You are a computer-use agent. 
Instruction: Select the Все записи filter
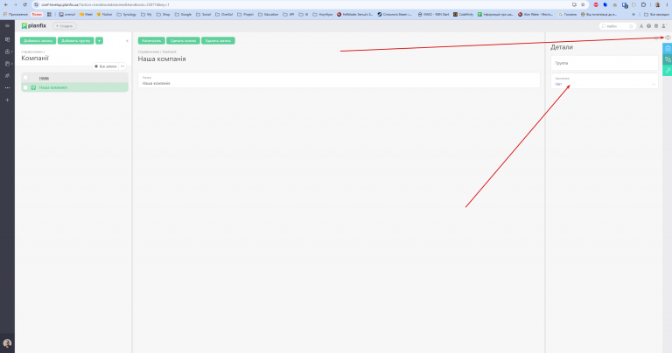105,66
